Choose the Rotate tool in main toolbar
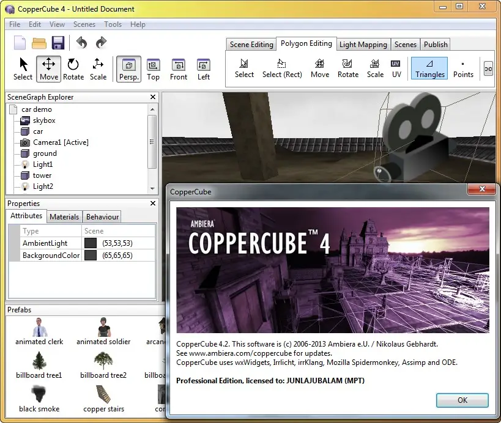This screenshot has width=501, height=423. (x=73, y=69)
